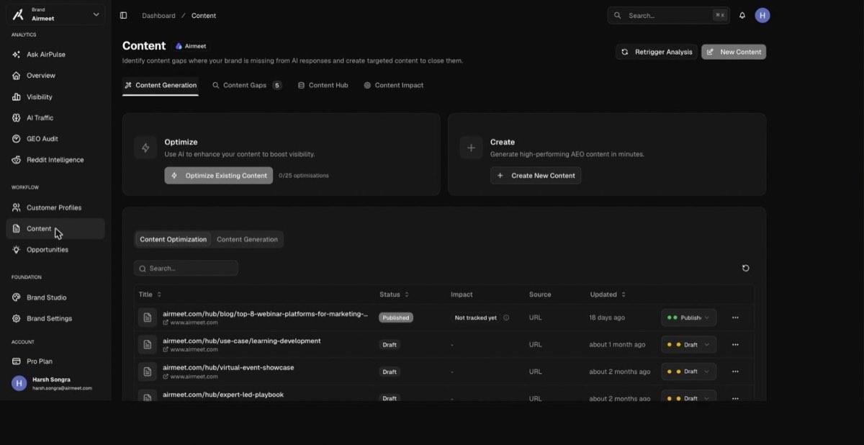Viewport: 864px width, 445px height.
Task: Click the Airmeet brand tag next to the Content heading
Action: (x=191, y=46)
